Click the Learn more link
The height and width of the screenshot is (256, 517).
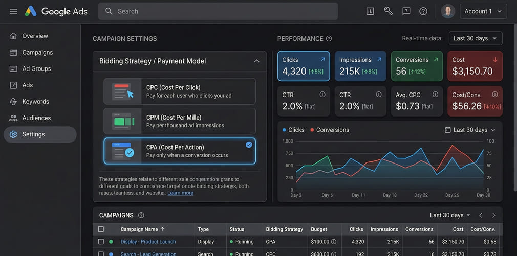point(180,193)
